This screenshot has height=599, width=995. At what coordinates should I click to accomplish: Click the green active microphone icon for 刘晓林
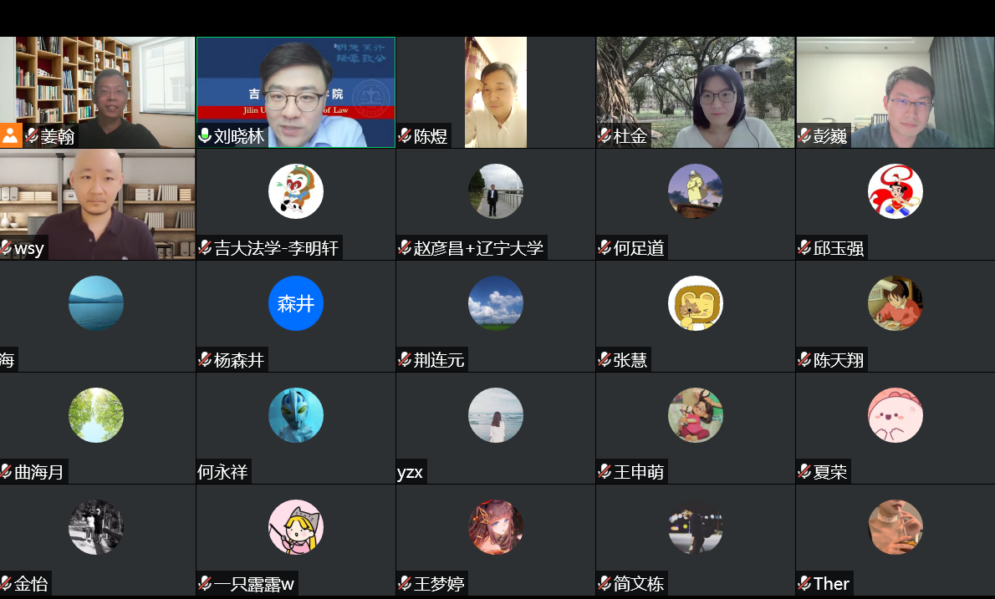point(205,136)
